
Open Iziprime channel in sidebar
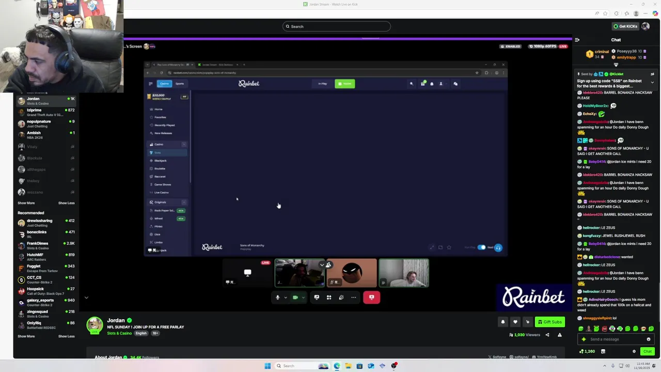click(x=46, y=112)
